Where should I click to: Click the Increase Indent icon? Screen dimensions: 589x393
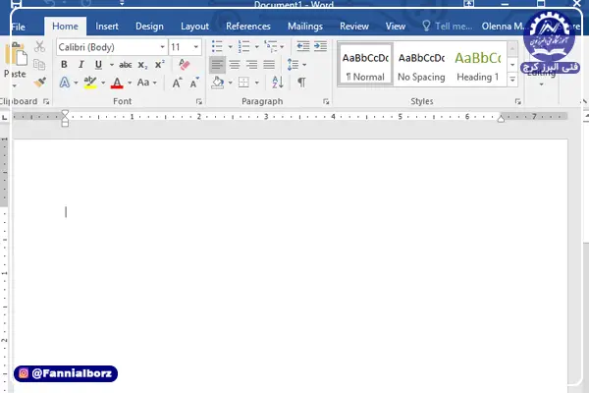click(321, 46)
